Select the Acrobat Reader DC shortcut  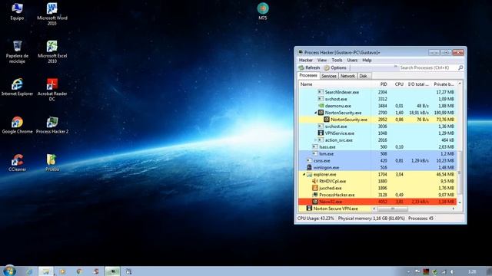click(x=52, y=90)
